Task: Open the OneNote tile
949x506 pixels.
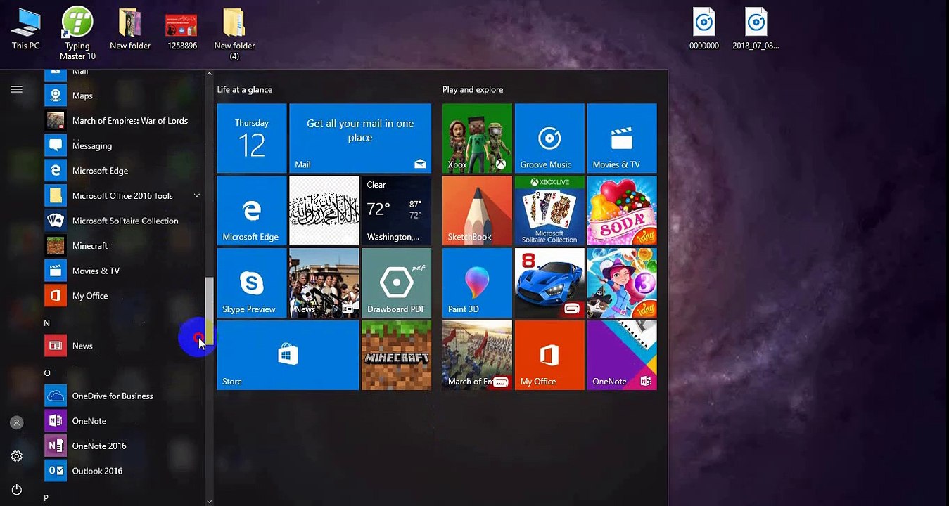Action: pos(622,356)
